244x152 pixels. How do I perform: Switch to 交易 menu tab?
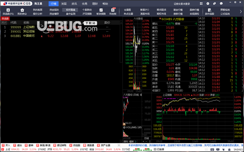(x=85, y=4)
